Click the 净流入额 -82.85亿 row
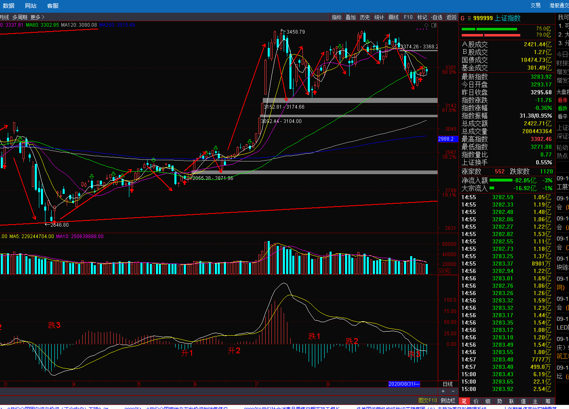The image size is (569, 409). pyautogui.click(x=507, y=180)
